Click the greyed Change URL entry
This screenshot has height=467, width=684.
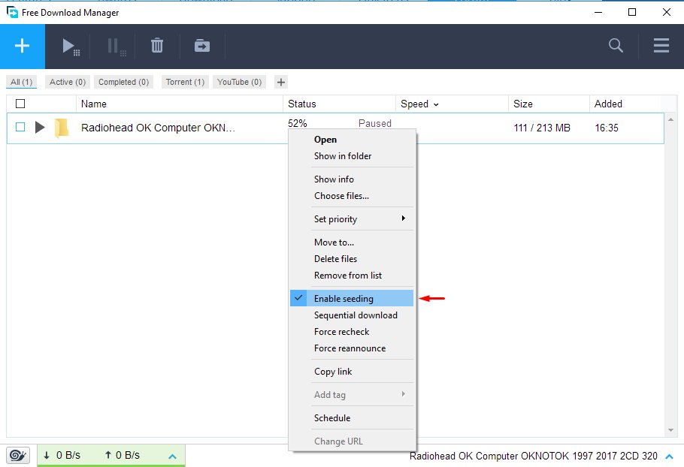point(352,441)
